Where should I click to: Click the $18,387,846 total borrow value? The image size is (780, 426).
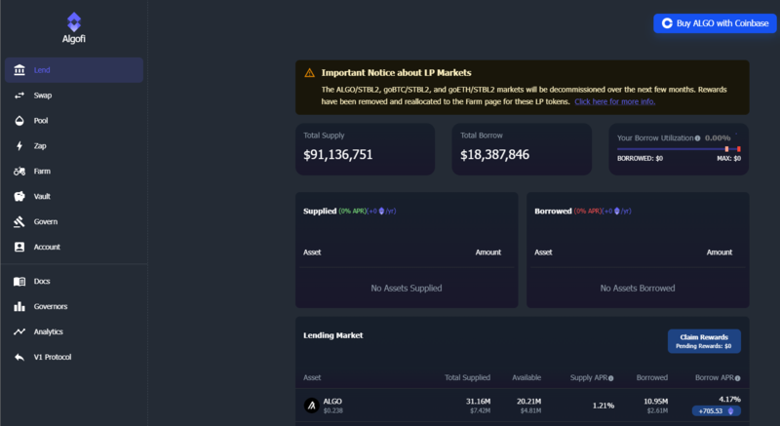pos(495,155)
